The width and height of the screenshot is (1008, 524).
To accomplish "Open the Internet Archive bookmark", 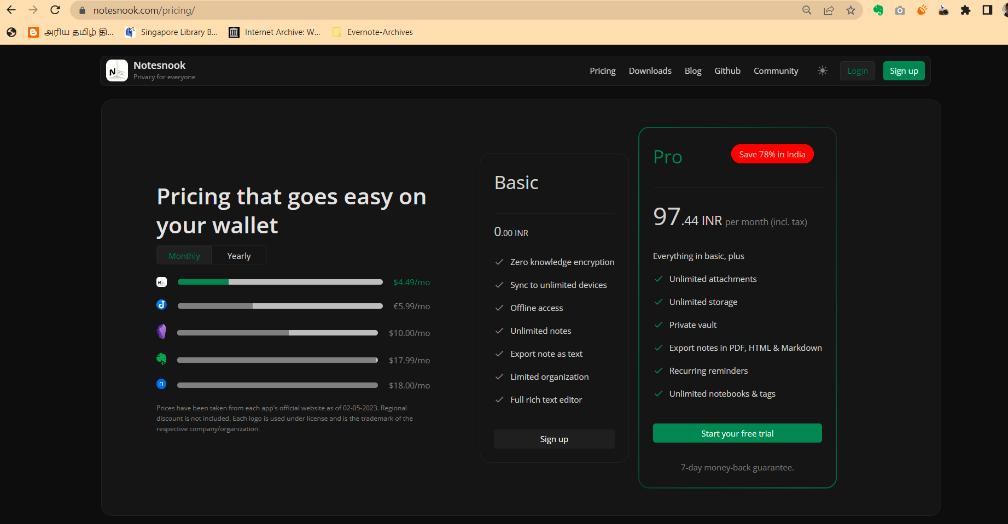I will [275, 32].
